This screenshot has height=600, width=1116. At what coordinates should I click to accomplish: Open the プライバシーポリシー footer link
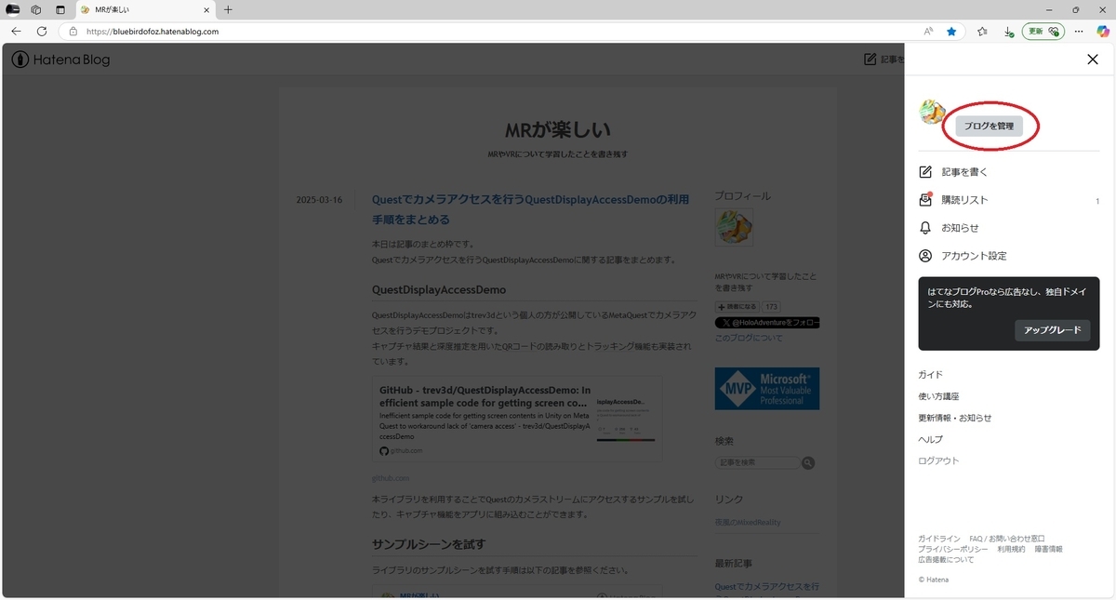click(x=953, y=549)
